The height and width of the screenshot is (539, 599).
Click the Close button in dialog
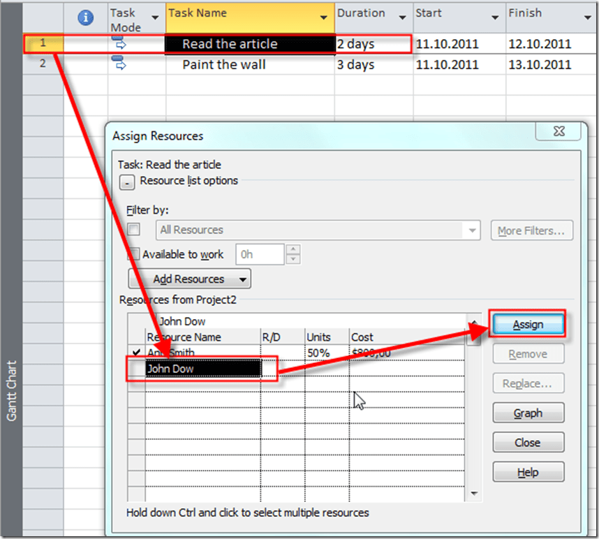tap(527, 443)
